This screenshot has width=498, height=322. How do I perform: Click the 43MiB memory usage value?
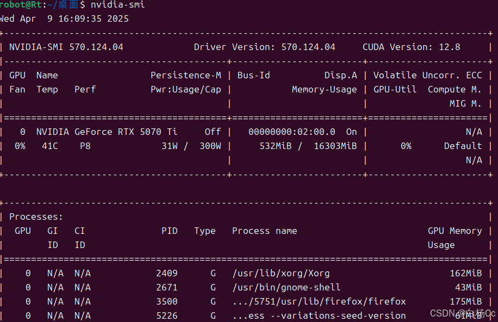(x=468, y=287)
